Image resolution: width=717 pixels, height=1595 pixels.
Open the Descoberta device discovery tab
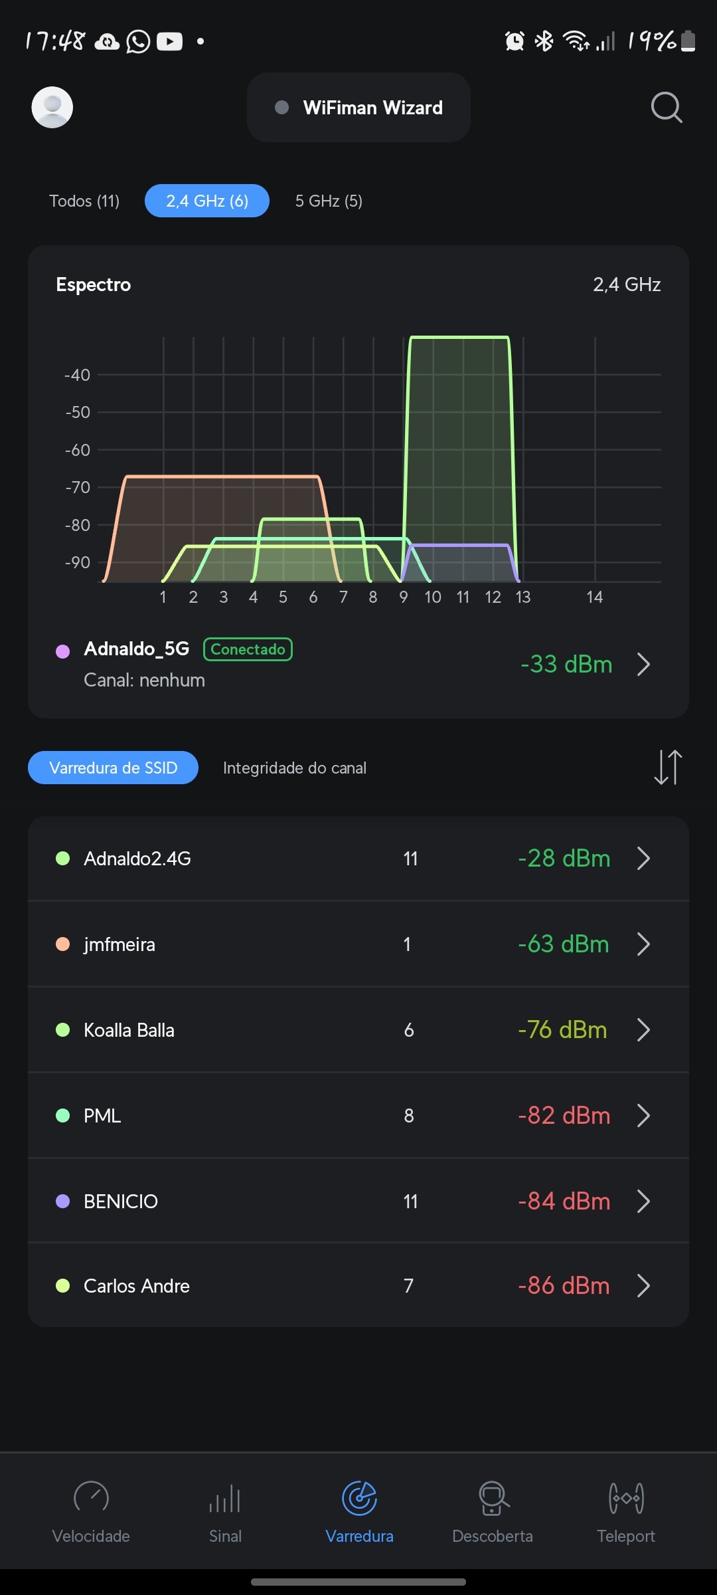[493, 1510]
